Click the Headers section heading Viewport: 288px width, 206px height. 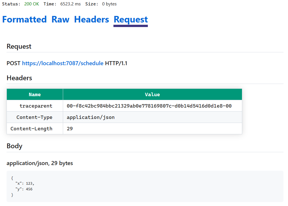(x=19, y=78)
